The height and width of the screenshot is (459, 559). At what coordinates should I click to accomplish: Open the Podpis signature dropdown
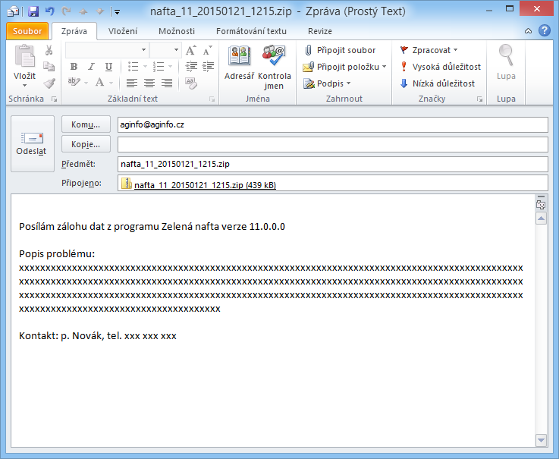pos(327,83)
